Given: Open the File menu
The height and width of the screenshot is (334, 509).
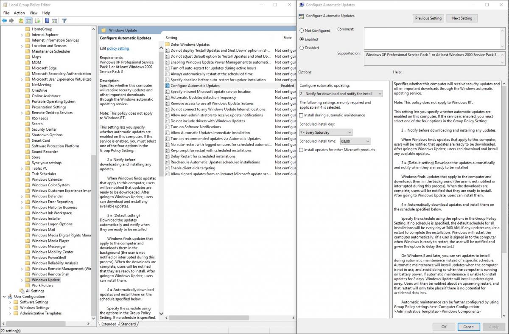Looking at the screenshot, I should pyautogui.click(x=6, y=13).
